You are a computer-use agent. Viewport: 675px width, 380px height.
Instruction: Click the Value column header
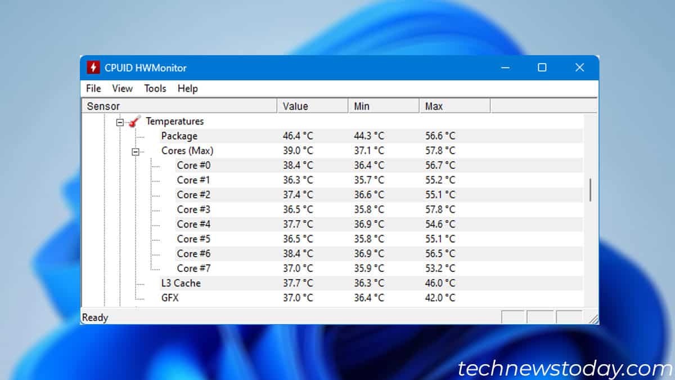296,106
